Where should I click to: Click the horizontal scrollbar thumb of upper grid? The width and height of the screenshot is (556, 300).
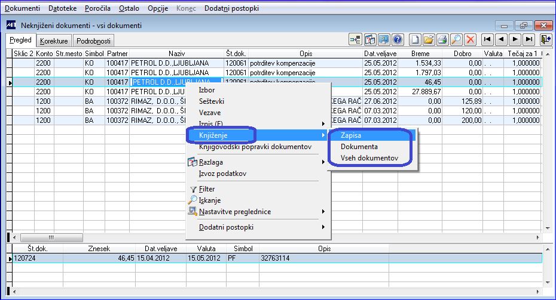52,237
